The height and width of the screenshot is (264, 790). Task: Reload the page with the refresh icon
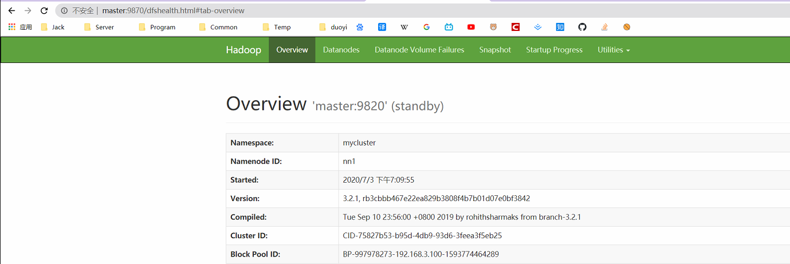(44, 11)
